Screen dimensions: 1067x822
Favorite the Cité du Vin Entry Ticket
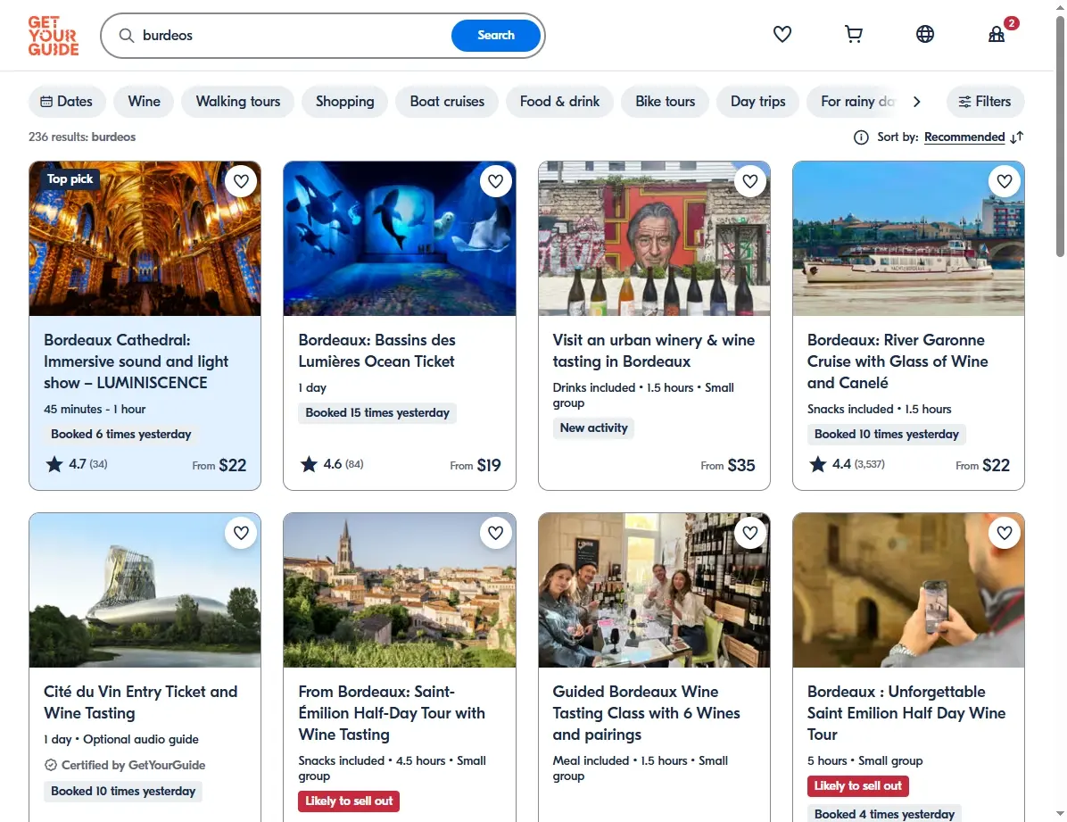tap(241, 533)
